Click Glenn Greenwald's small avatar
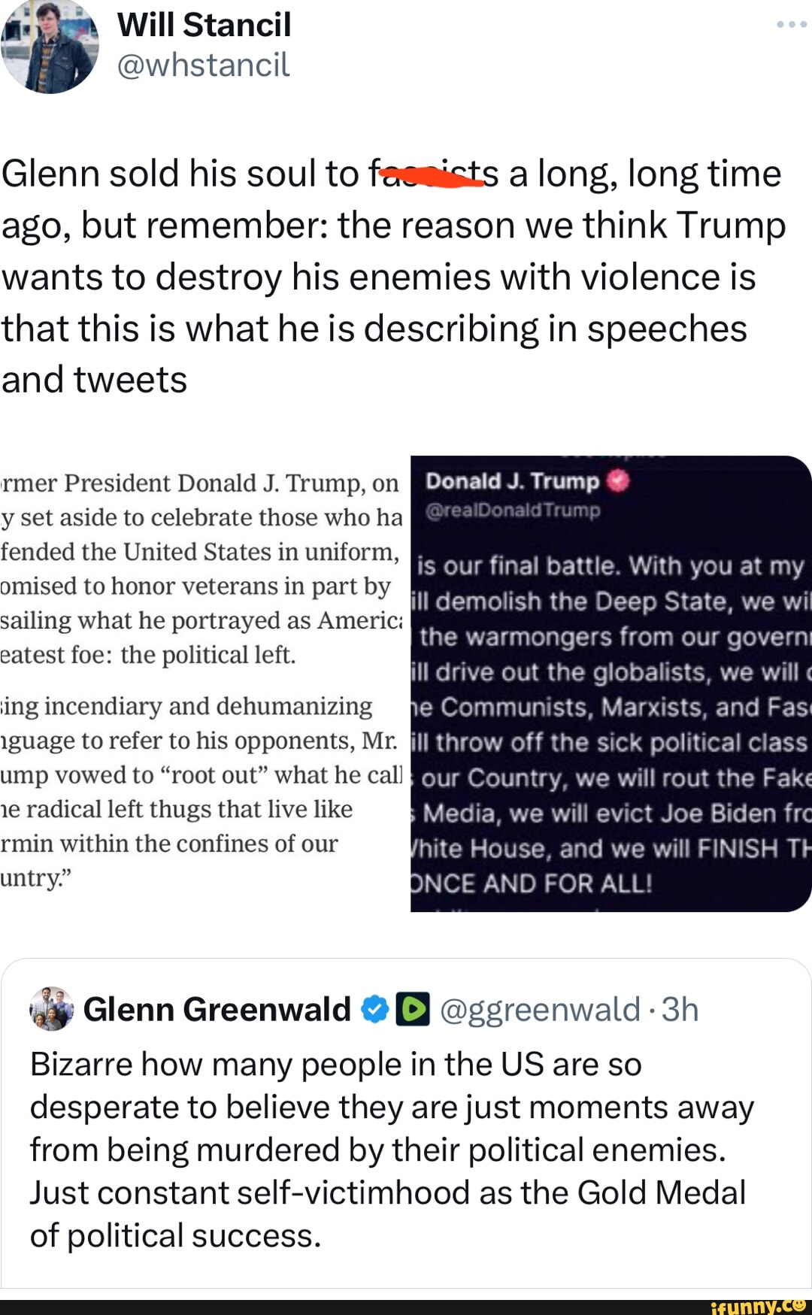The height and width of the screenshot is (1315, 812). point(52,1009)
